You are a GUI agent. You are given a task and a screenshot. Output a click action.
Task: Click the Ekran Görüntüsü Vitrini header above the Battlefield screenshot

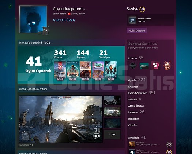(33, 89)
